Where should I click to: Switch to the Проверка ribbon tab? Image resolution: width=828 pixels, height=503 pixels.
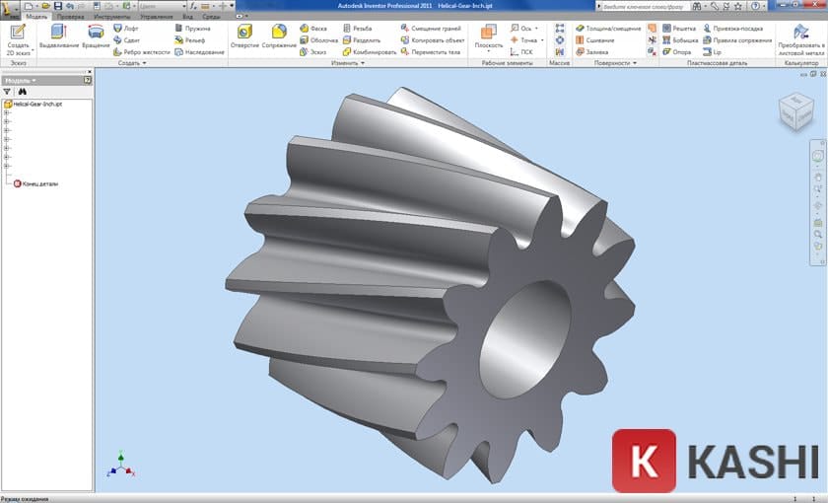pos(70,17)
